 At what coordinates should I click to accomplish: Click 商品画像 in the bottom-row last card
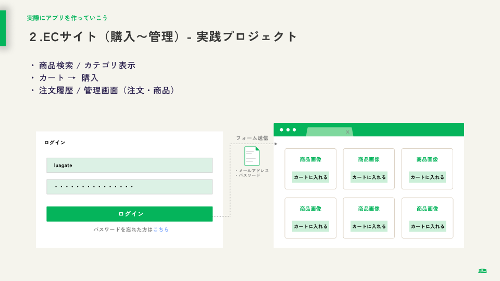click(427, 208)
